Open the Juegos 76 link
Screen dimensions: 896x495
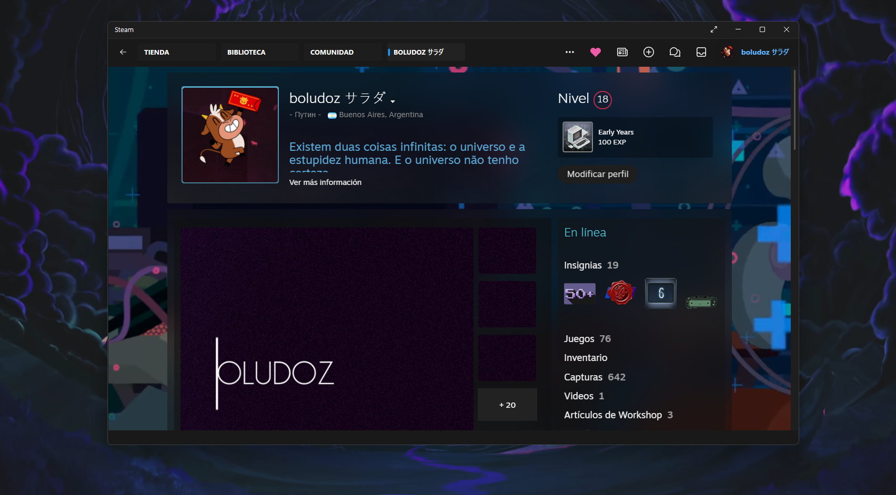(587, 339)
